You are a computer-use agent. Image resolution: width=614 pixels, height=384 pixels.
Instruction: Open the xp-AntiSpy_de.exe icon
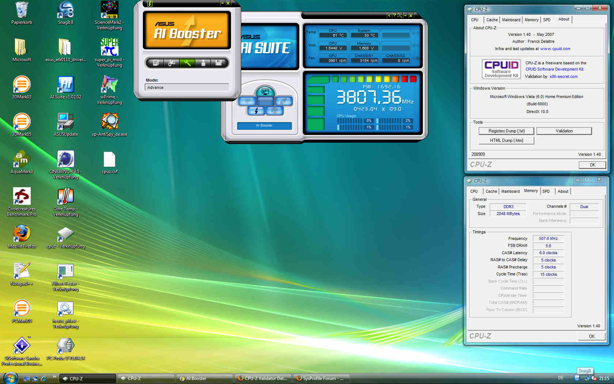(109, 125)
